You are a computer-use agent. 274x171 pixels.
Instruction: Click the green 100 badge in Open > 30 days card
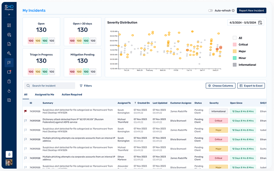click(x=86, y=41)
